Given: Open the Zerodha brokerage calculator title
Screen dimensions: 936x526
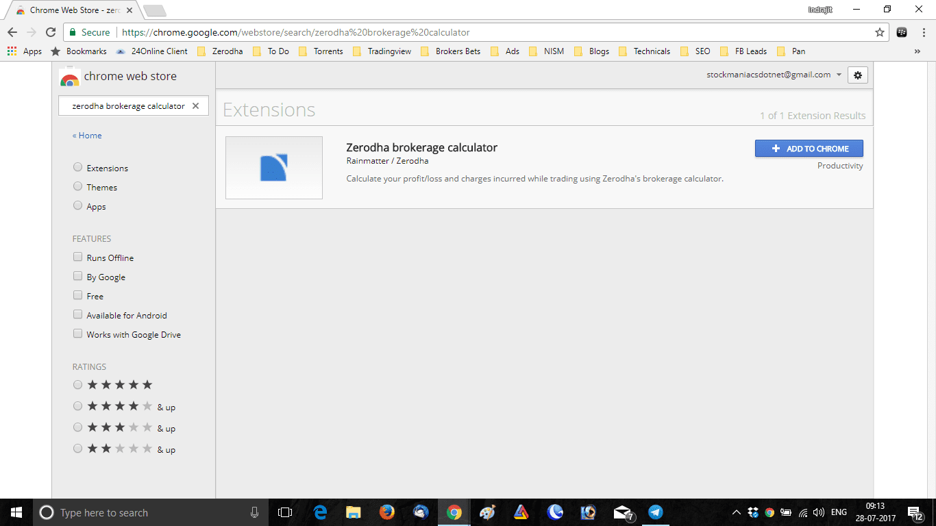Looking at the screenshot, I should coord(422,147).
